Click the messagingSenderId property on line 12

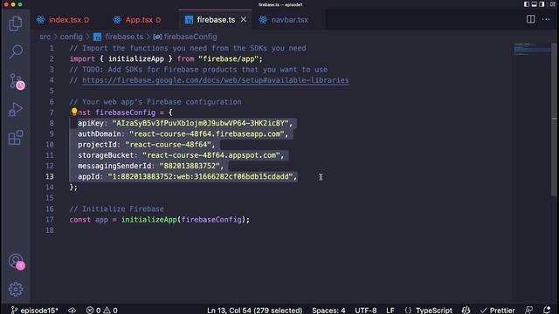pos(114,166)
